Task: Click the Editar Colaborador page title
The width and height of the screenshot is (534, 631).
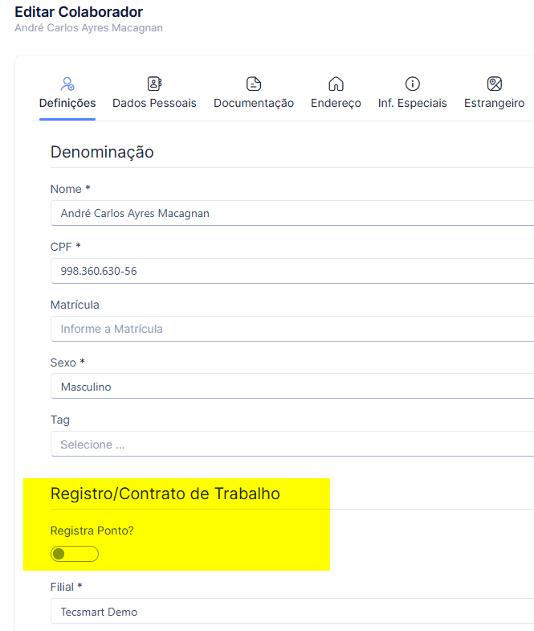Action: 79,12
